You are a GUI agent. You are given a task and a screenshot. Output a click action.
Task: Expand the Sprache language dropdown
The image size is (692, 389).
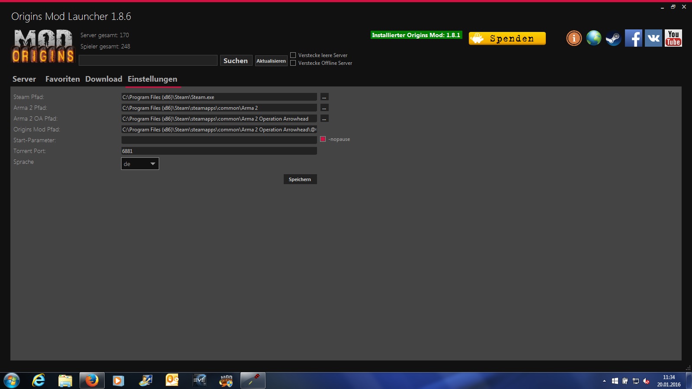click(x=140, y=164)
